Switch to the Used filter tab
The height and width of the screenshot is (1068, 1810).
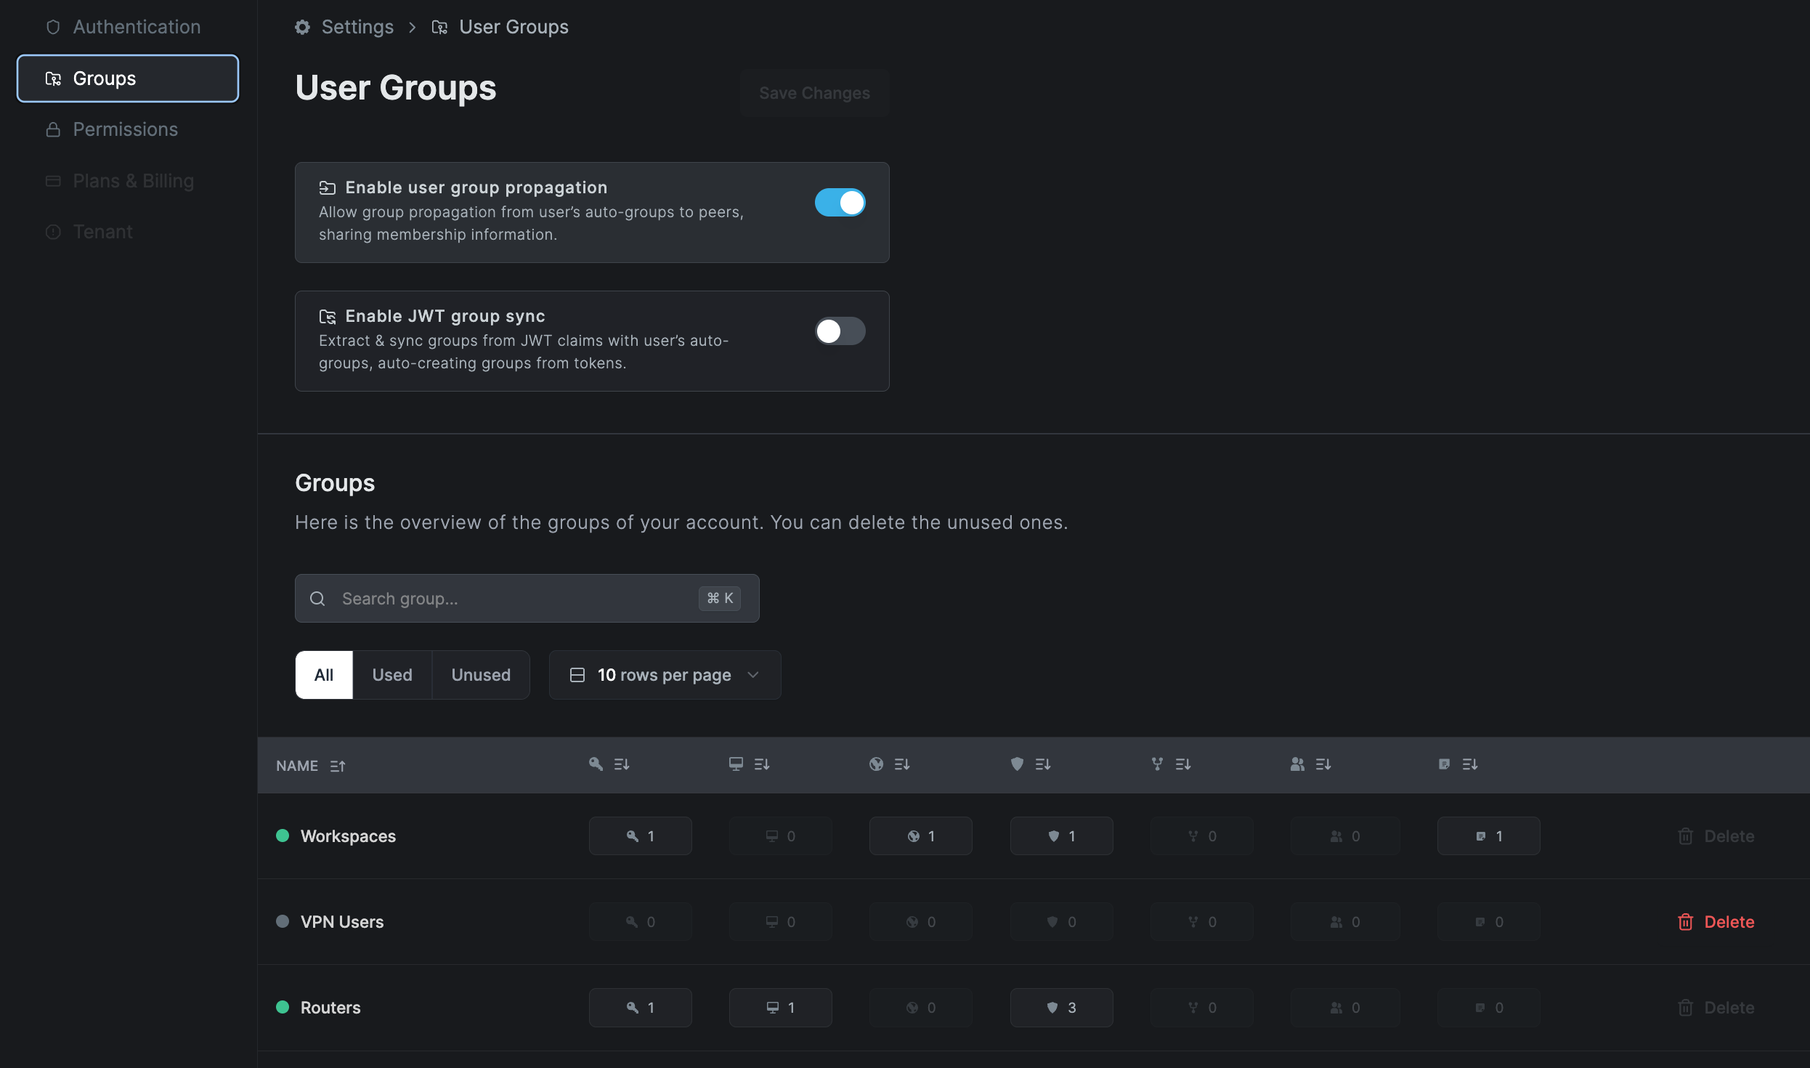(x=391, y=675)
